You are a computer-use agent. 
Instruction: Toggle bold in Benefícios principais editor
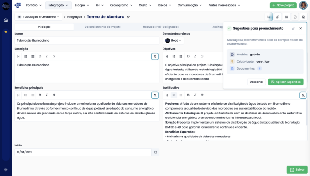(40, 95)
